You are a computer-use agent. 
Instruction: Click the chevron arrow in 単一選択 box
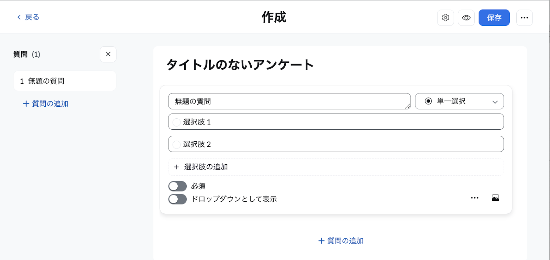(x=495, y=102)
